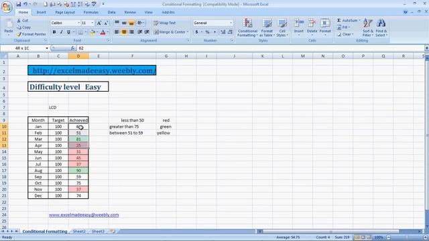Click the formula bar showing 62
The width and height of the screenshot is (429, 241).
[x=250, y=48]
